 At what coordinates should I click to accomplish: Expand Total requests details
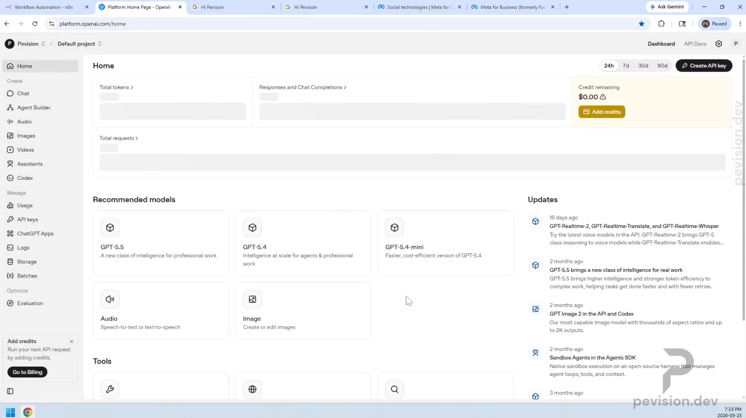coord(119,138)
